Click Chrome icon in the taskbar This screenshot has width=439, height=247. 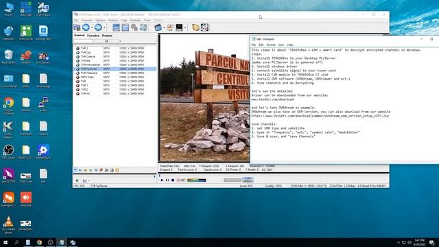39,242
